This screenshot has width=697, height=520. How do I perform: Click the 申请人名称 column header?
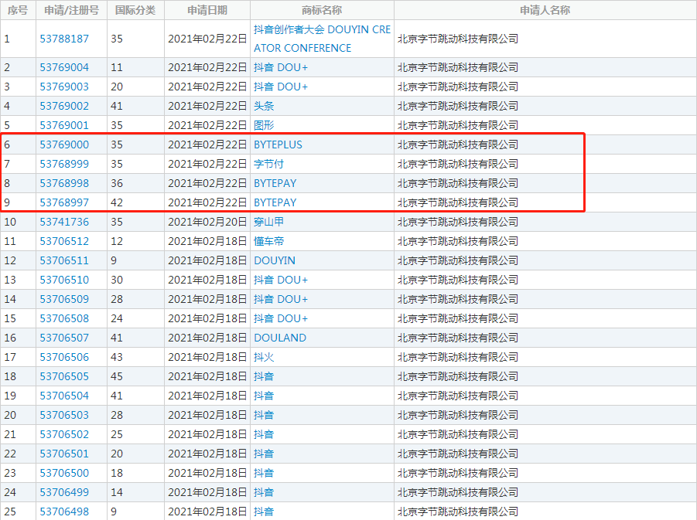click(545, 10)
